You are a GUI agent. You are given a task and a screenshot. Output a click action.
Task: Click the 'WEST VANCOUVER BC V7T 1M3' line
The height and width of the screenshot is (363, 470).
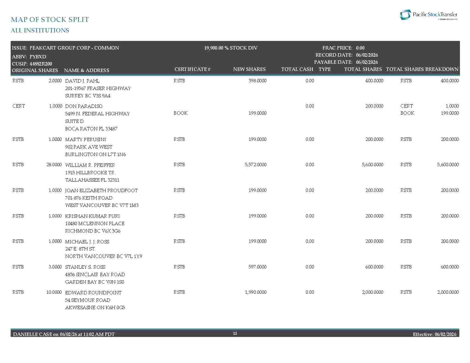[x=102, y=205]
